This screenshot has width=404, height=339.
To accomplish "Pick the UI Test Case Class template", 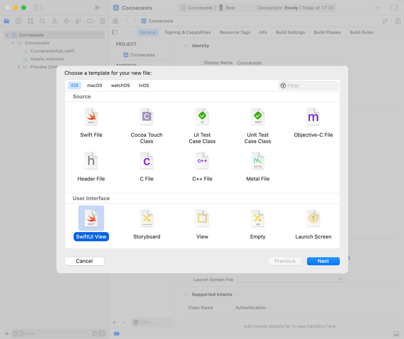I will tap(202, 117).
